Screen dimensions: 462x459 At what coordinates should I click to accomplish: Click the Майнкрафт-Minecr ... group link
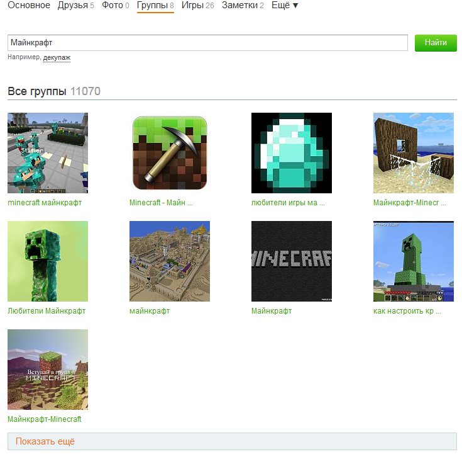point(410,203)
